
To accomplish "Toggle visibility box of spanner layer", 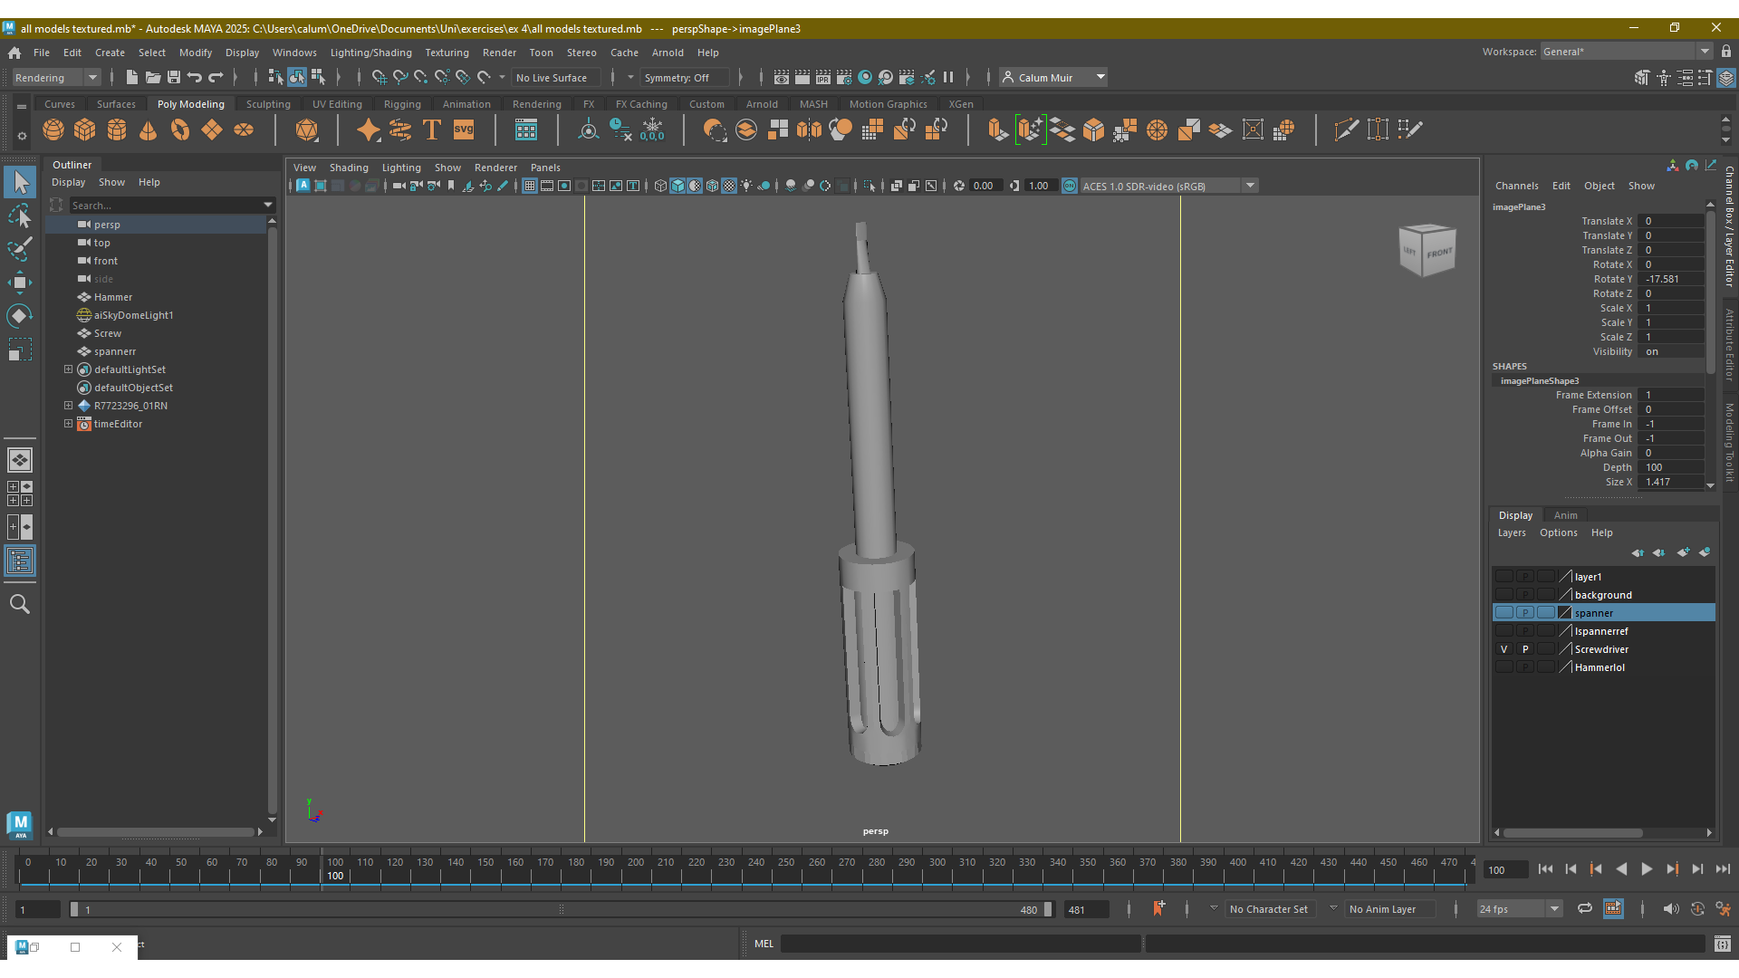I will point(1504,613).
